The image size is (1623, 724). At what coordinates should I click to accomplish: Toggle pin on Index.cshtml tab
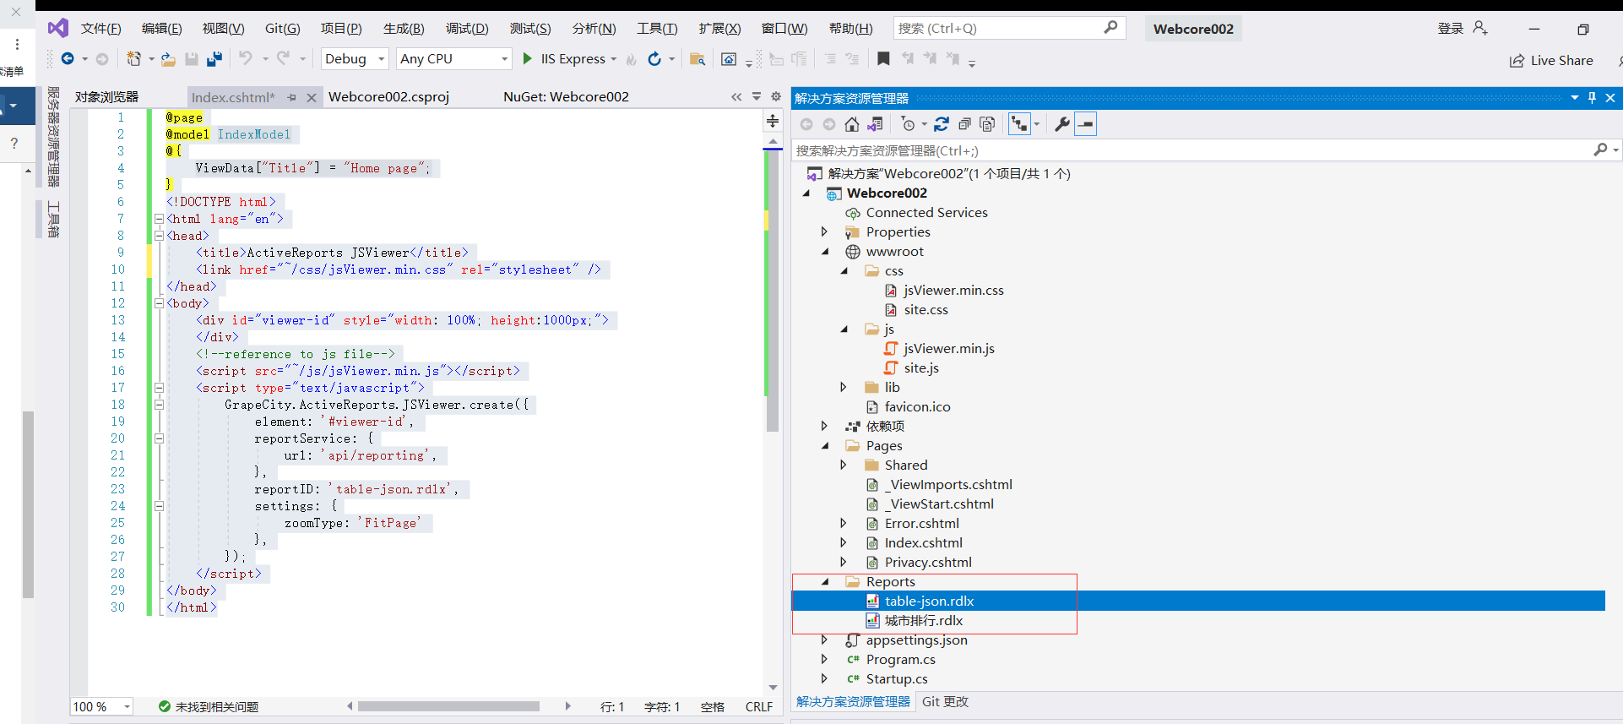point(292,98)
